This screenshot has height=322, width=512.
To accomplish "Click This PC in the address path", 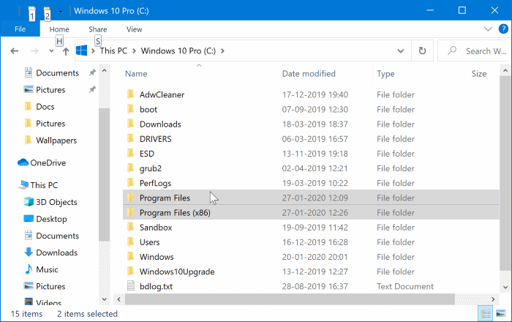I will point(113,50).
